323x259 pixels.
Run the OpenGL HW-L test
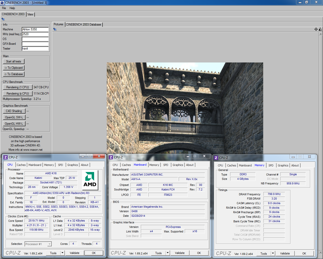[x=14, y=124]
